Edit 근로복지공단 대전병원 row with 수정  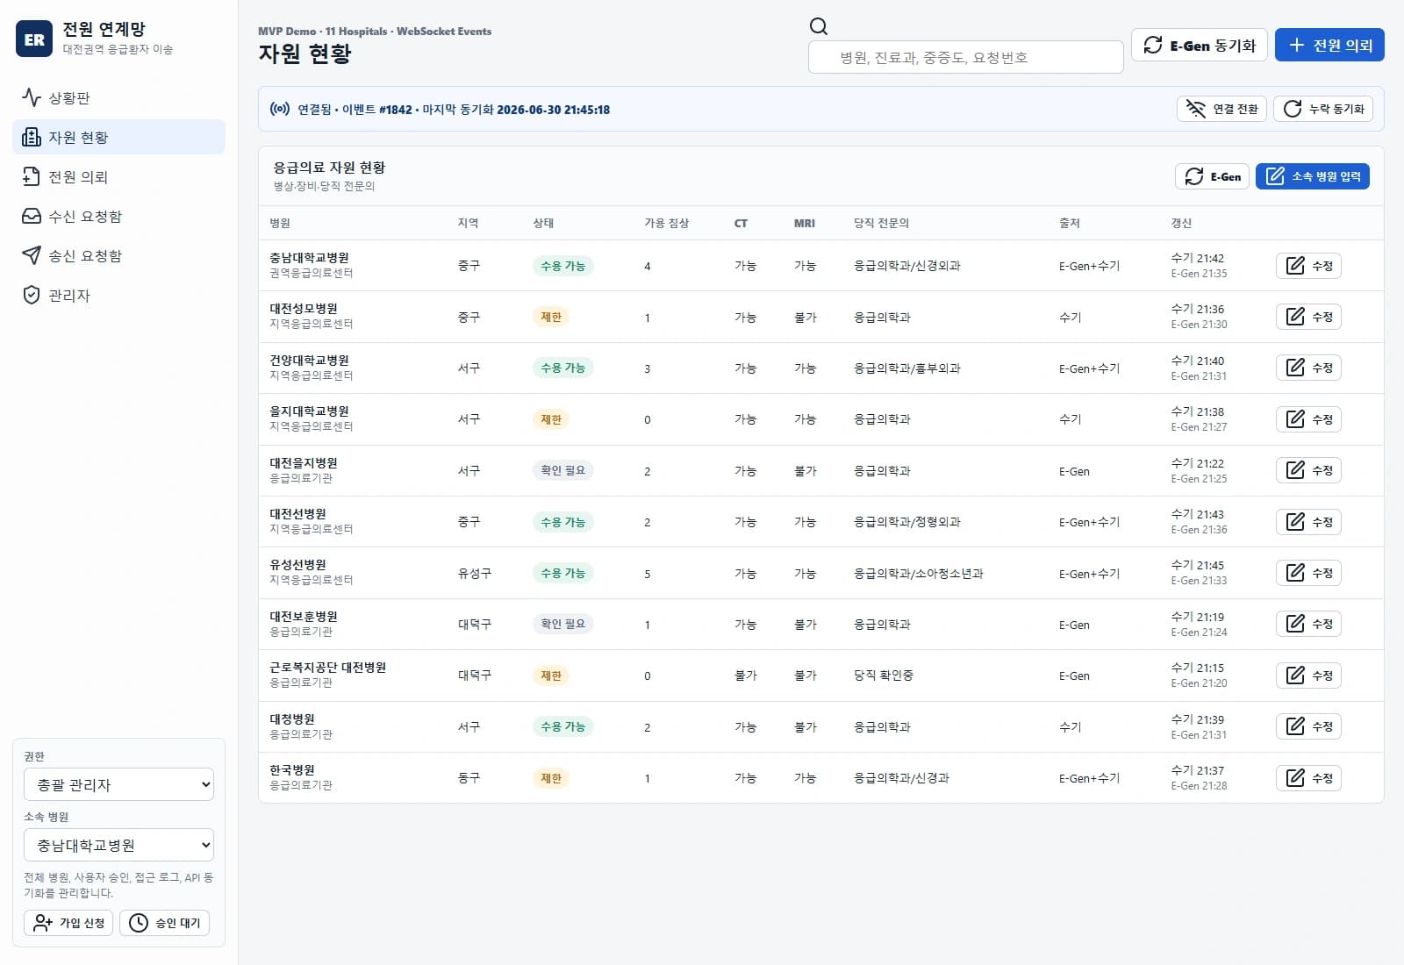(1308, 675)
